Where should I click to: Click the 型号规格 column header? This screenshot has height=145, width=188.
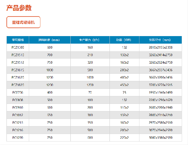click(x=18, y=40)
